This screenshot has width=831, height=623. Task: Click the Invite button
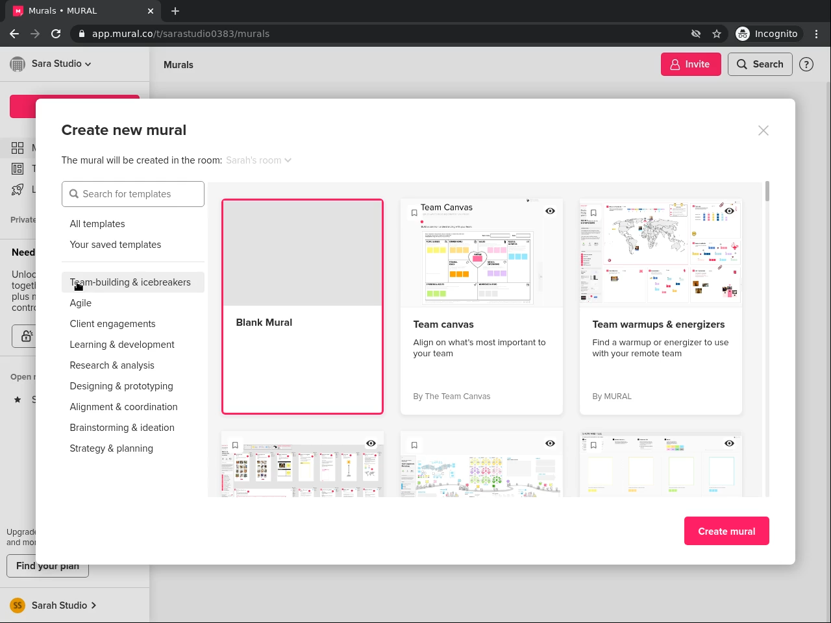[x=691, y=64]
